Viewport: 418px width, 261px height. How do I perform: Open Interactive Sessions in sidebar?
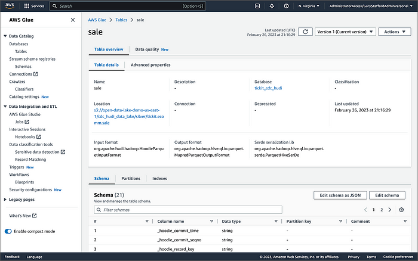[27, 129]
